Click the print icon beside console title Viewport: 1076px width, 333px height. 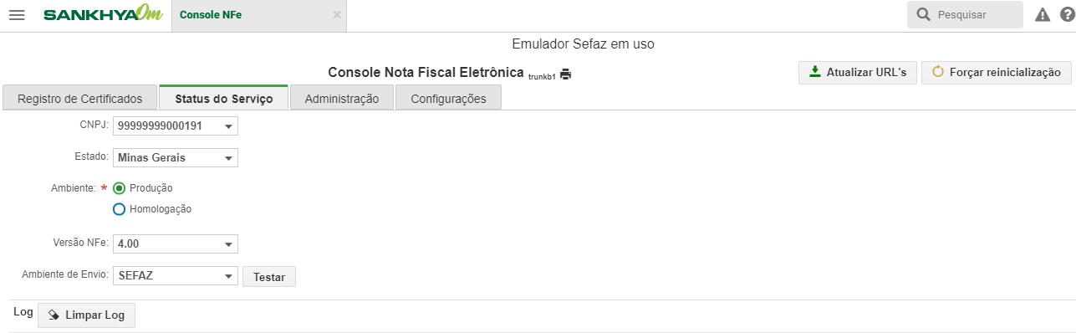coord(566,74)
